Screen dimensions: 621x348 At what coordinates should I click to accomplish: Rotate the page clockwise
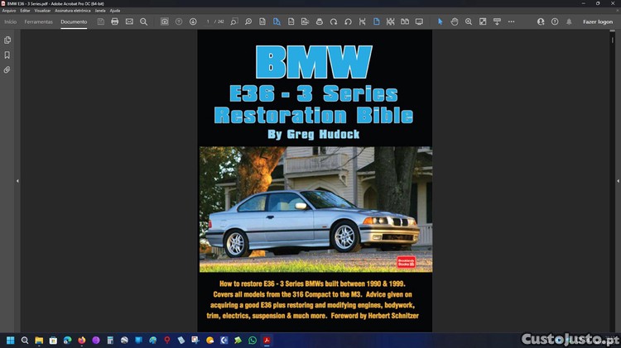(x=334, y=21)
